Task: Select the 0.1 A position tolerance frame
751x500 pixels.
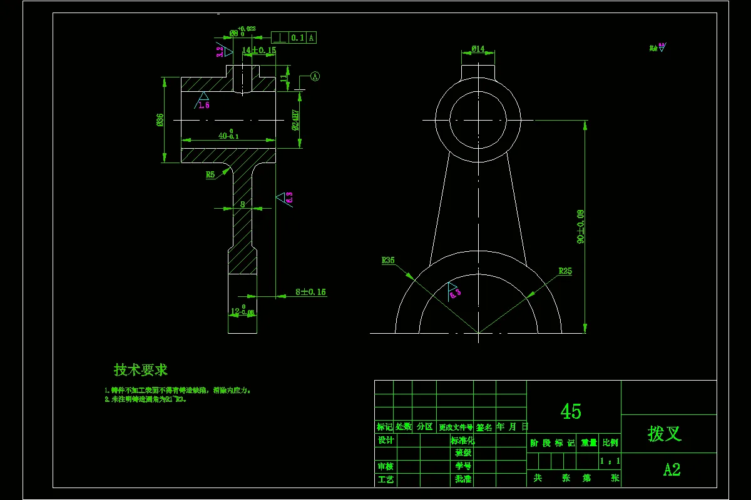Action: click(x=293, y=37)
